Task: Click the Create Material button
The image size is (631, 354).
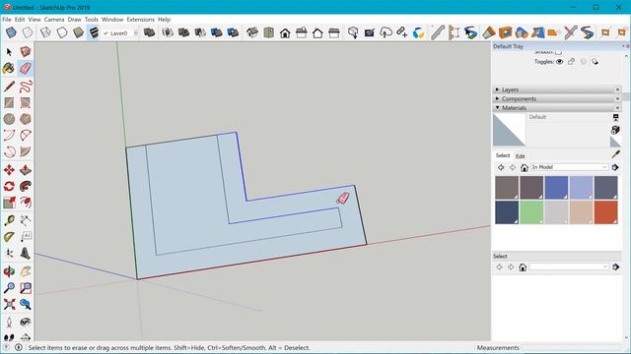Action: 615,130
